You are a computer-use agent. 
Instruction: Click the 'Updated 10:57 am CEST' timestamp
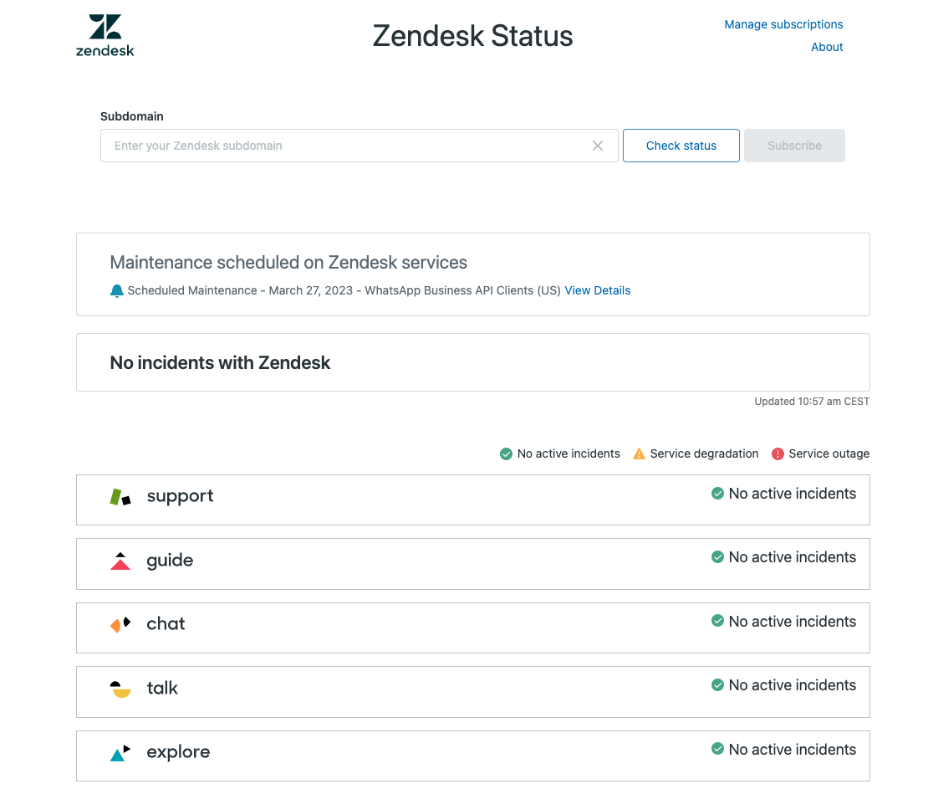tap(812, 401)
